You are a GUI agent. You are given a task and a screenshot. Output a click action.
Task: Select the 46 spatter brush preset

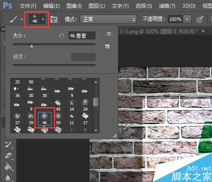coord(45,119)
